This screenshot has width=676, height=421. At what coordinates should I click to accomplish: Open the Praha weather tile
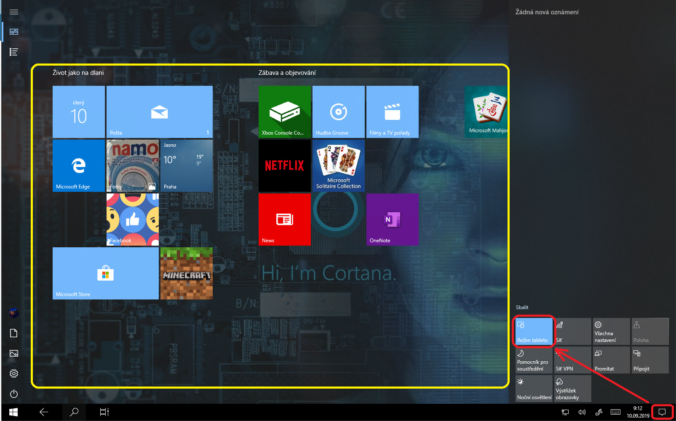[187, 166]
